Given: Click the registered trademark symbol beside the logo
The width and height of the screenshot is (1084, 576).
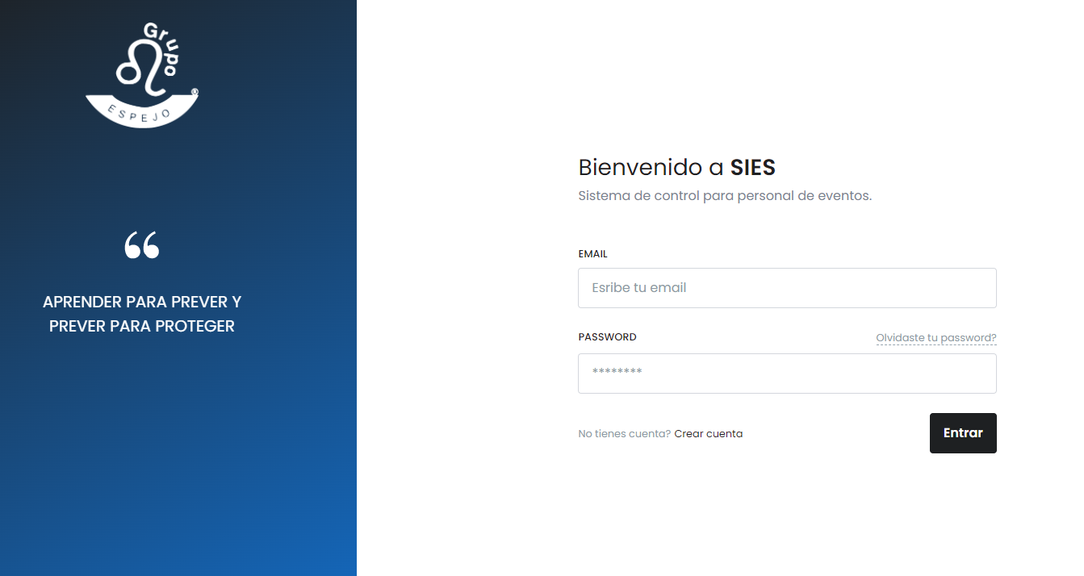Looking at the screenshot, I should (195, 92).
